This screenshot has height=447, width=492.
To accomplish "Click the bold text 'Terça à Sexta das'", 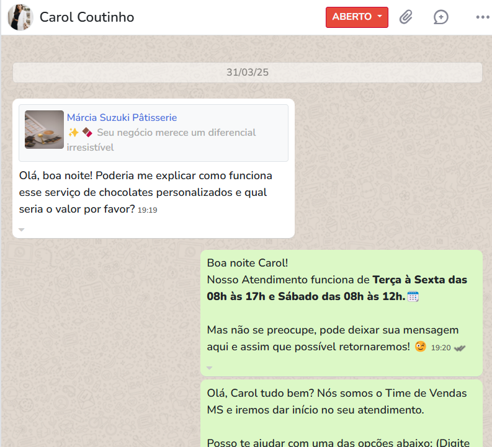I will [x=420, y=280].
